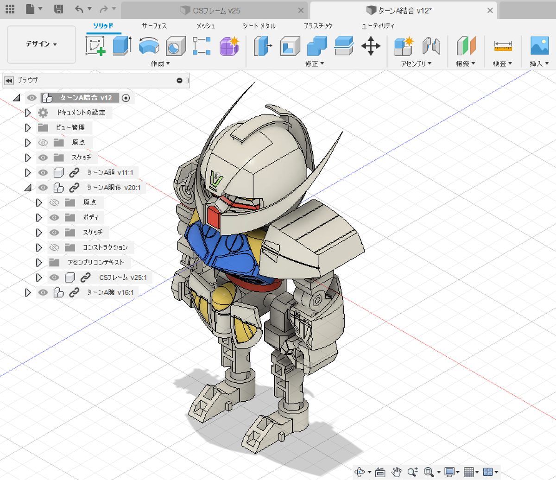Viewport: 556px width, 480px height.
Task: Hide the ターンA腕 v16:1 component
Action: coord(43,292)
